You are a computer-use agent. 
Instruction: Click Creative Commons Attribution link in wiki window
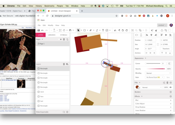[x=23, y=109]
